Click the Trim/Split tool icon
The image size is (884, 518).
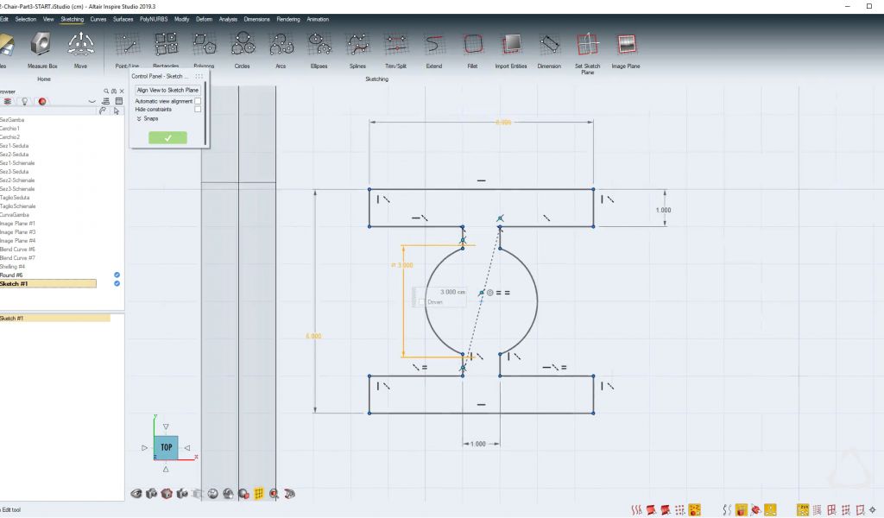tap(396, 45)
